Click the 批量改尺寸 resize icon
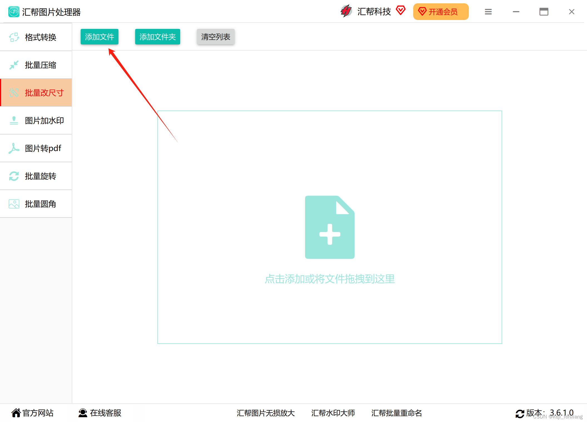The height and width of the screenshot is (422, 587). (x=14, y=93)
